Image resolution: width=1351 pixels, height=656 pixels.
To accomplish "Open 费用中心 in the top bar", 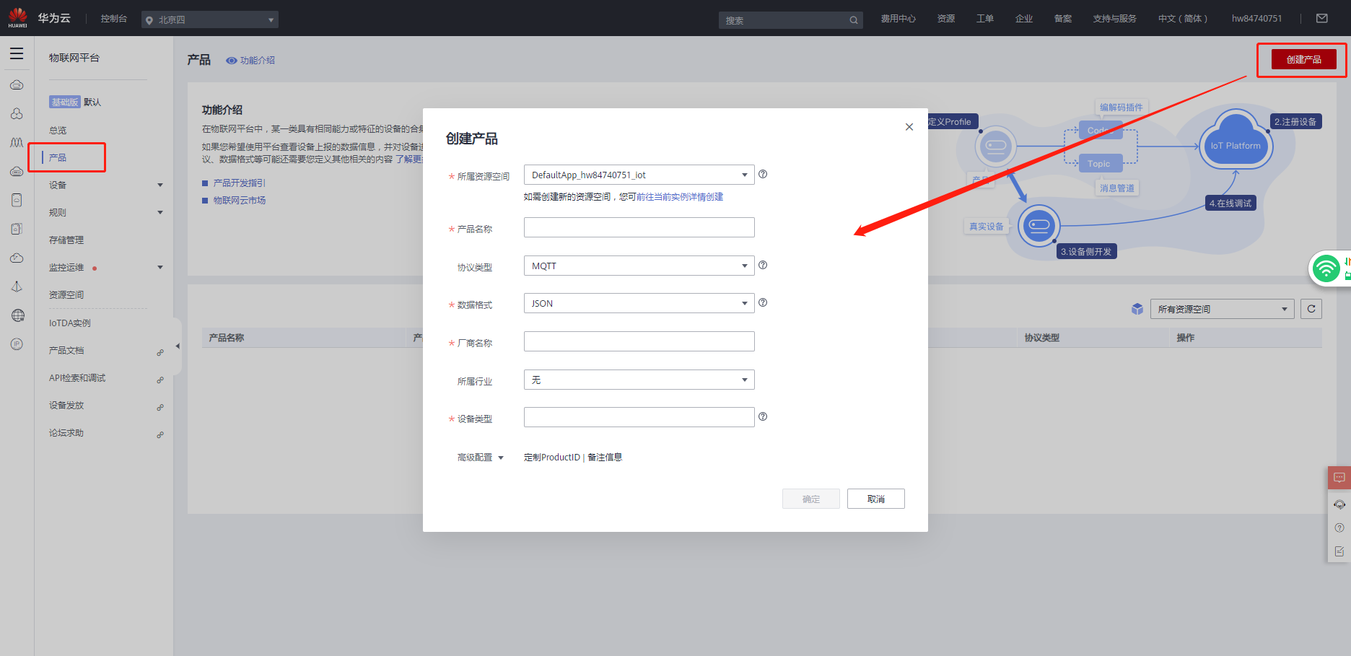I will pyautogui.click(x=899, y=19).
